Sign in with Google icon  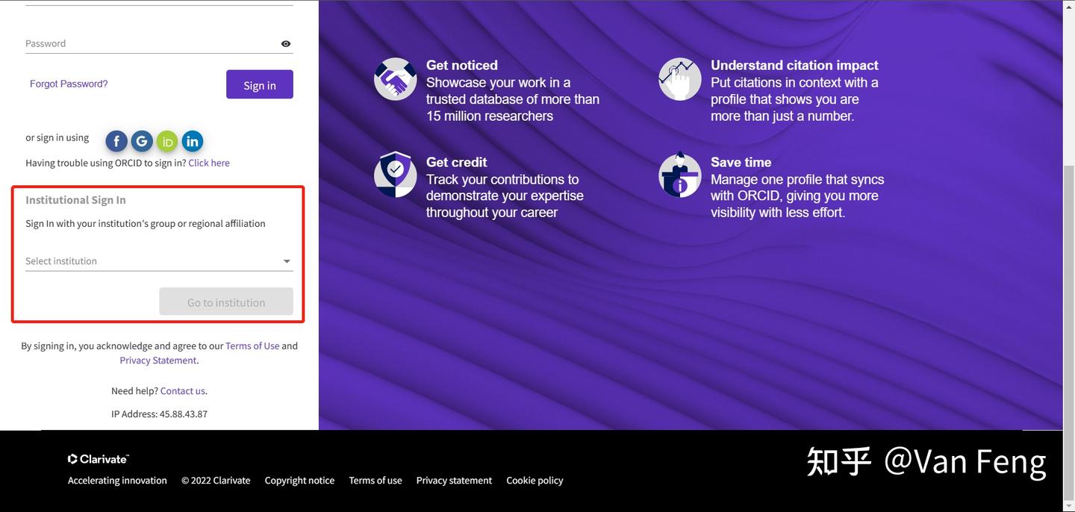(x=142, y=141)
